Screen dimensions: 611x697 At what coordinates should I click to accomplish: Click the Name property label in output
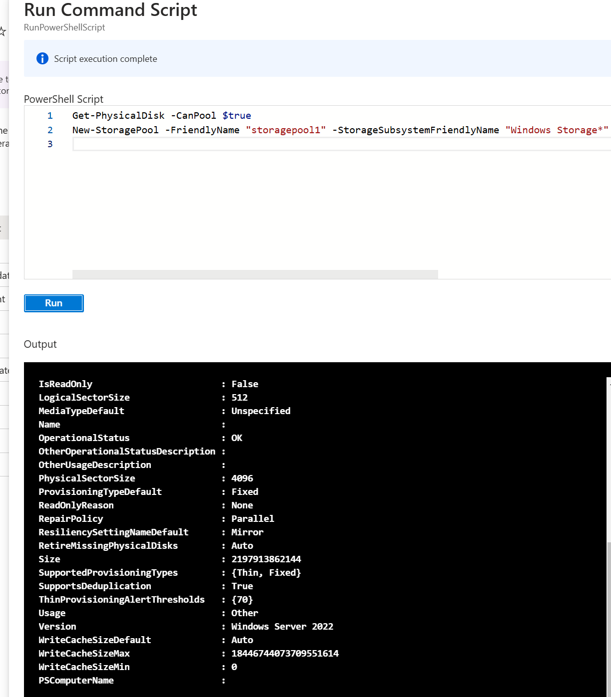tap(49, 425)
